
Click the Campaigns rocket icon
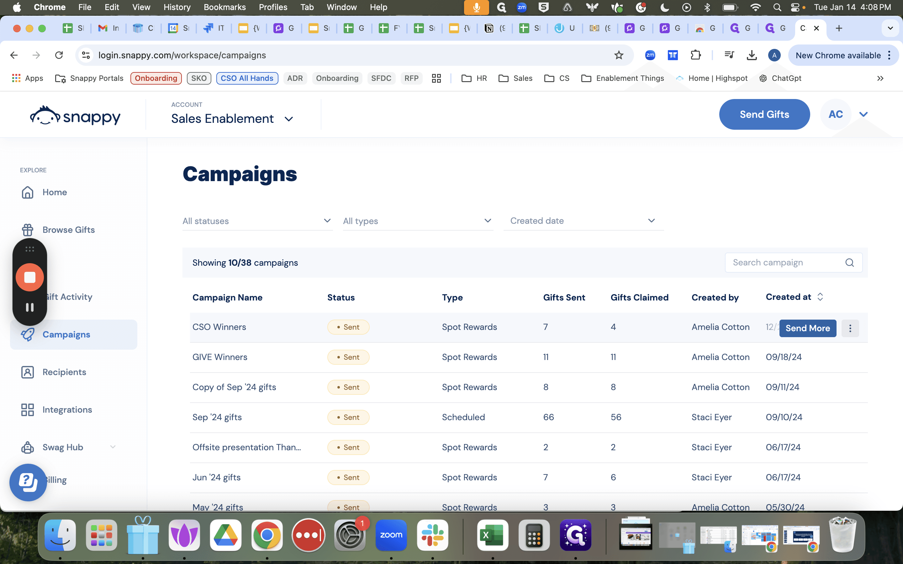coord(28,335)
